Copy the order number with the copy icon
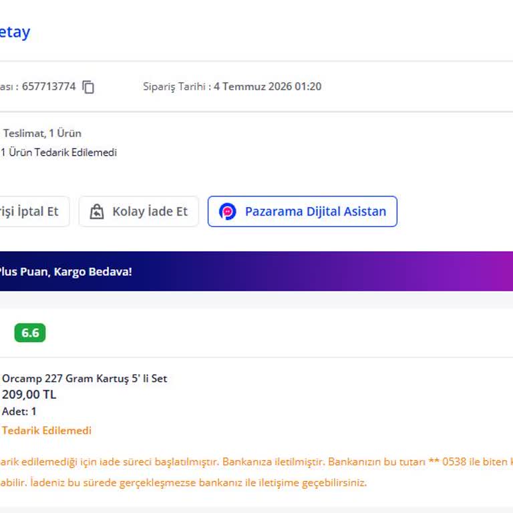The height and width of the screenshot is (513, 513). tap(88, 87)
